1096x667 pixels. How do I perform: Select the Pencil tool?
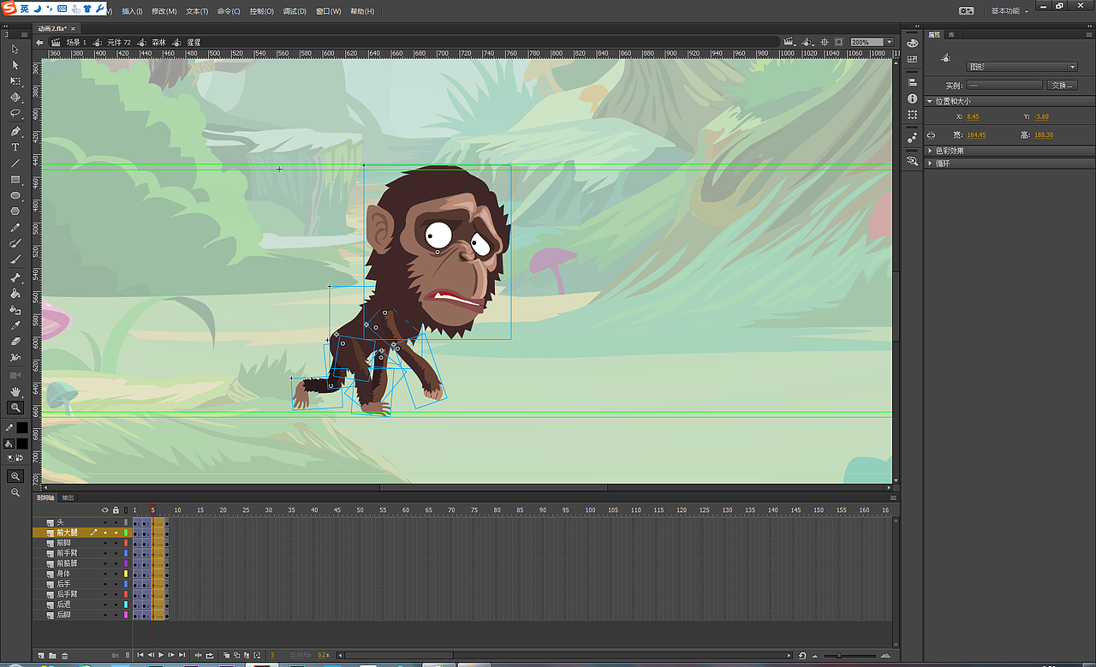[15, 228]
